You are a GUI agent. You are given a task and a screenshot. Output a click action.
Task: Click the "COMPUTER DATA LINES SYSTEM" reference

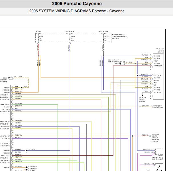[32, 168]
